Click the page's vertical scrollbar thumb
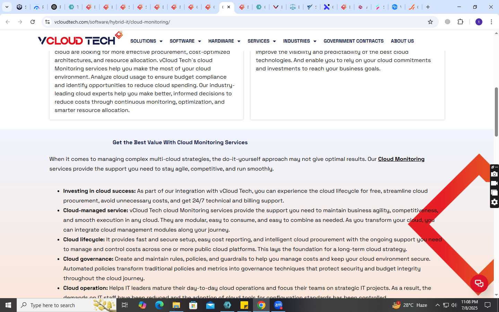Screen dimensions: 499x312 coord(496,112)
